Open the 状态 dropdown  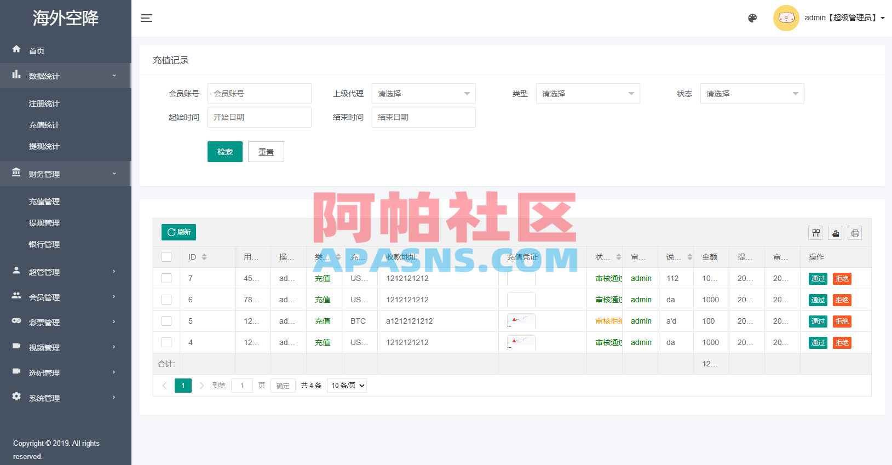click(x=752, y=94)
